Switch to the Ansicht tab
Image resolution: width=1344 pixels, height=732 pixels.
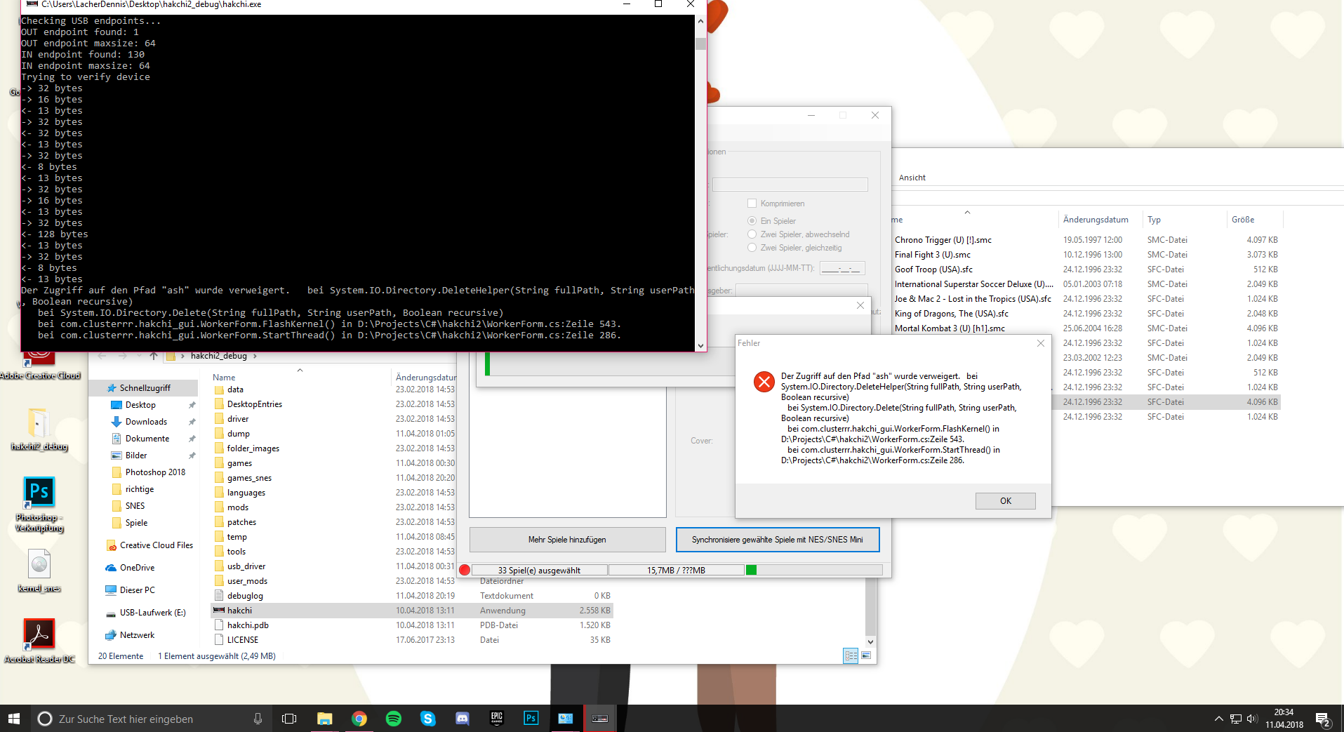pyautogui.click(x=912, y=177)
